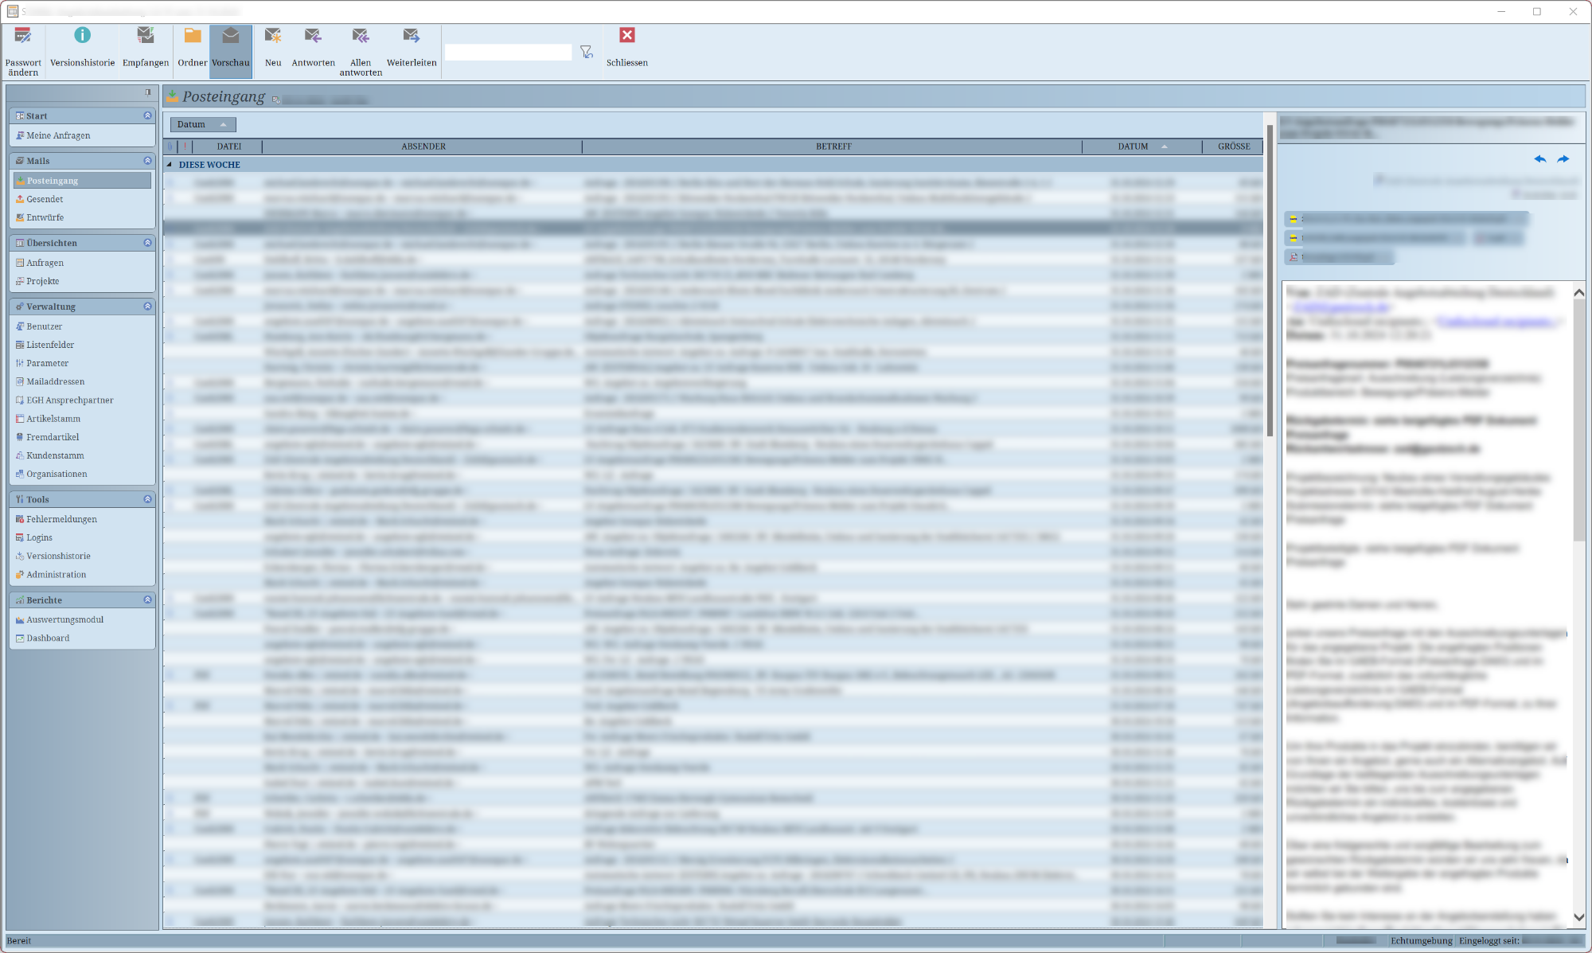
Task: Collapse the DIESE WOCHE group
Action: click(170, 165)
